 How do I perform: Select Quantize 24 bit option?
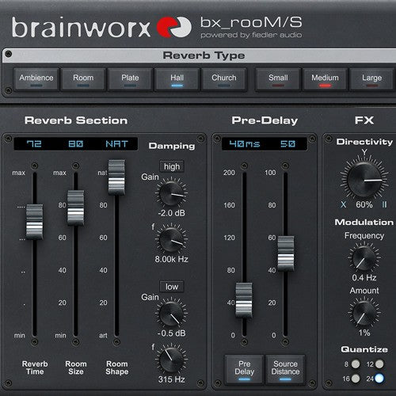(379, 379)
